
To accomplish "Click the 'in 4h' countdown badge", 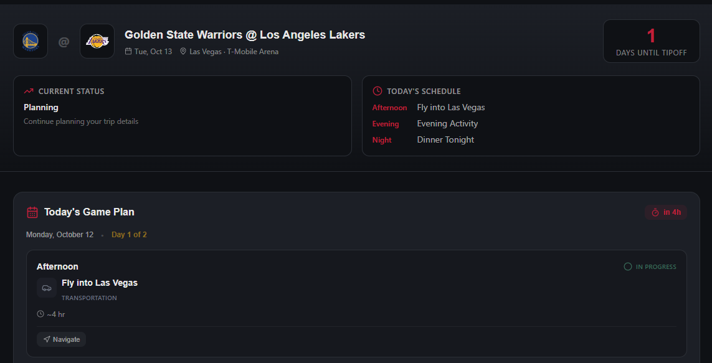I will click(x=666, y=212).
